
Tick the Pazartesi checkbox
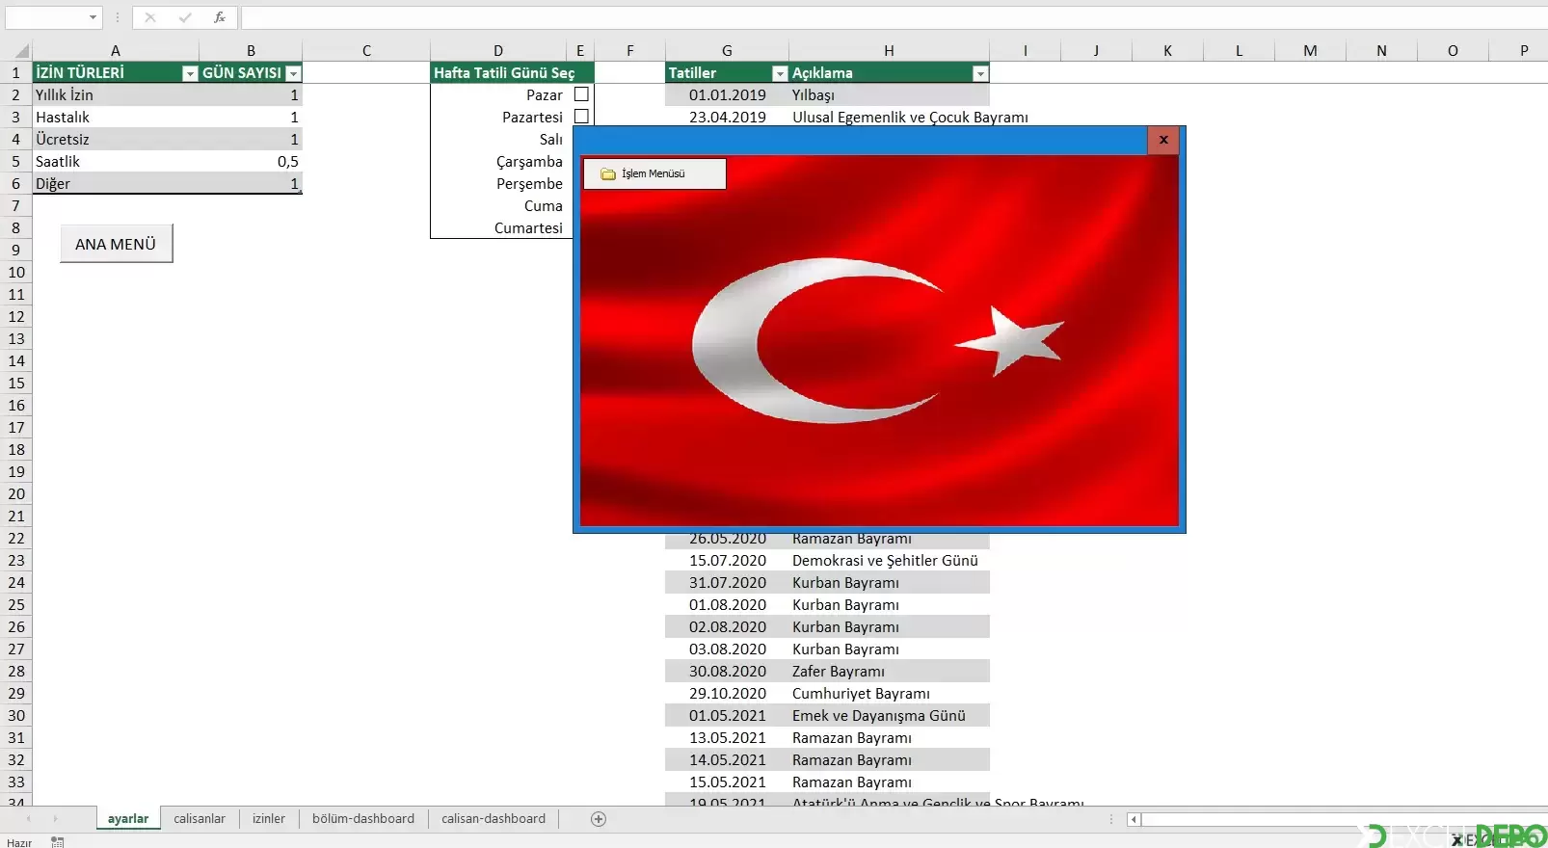tap(581, 117)
